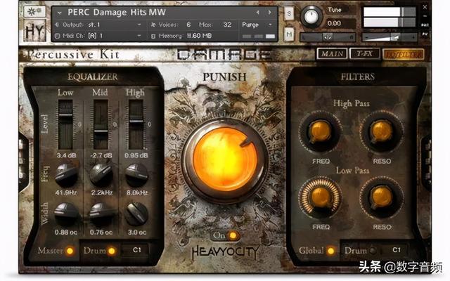Viewport: 450px width, 281px height.
Task: Click the Heavyocity logo
Action: (225, 253)
